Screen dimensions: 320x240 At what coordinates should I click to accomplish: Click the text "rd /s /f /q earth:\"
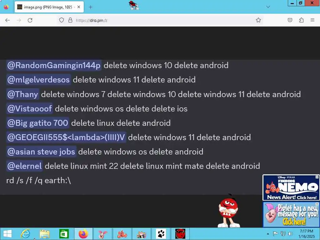[38, 180]
